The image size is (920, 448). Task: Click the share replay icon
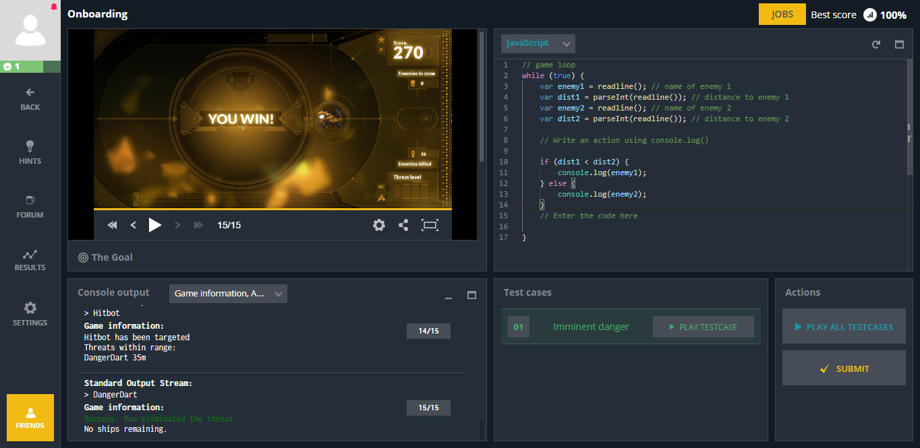[403, 225]
